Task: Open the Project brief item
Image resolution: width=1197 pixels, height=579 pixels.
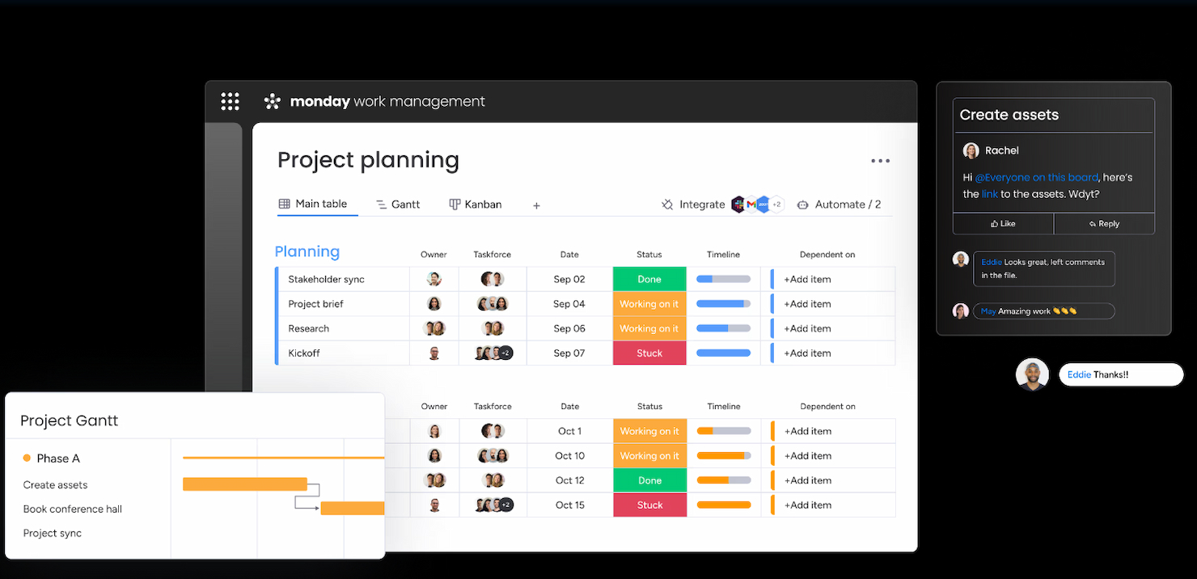Action: click(x=315, y=304)
